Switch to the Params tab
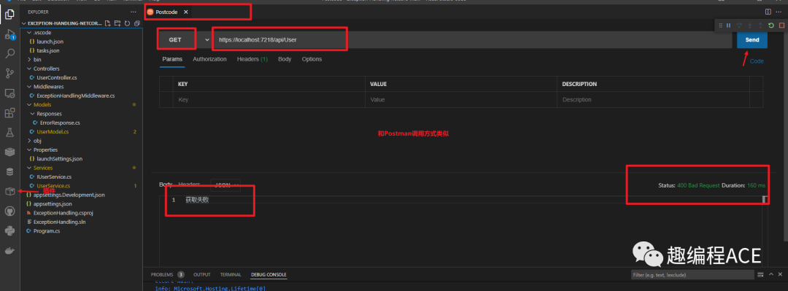The height and width of the screenshot is (291, 788). tap(172, 59)
